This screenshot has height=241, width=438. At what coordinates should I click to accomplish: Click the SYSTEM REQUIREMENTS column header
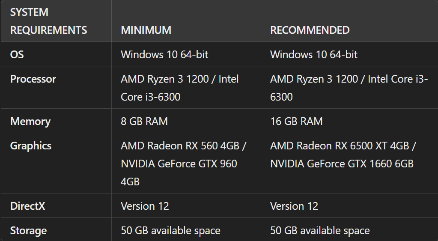[x=48, y=21]
